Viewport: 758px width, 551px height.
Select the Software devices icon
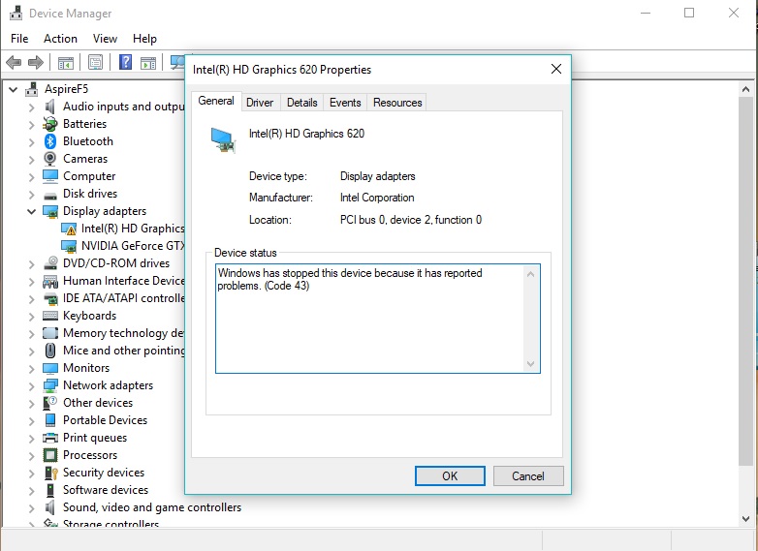click(x=50, y=490)
